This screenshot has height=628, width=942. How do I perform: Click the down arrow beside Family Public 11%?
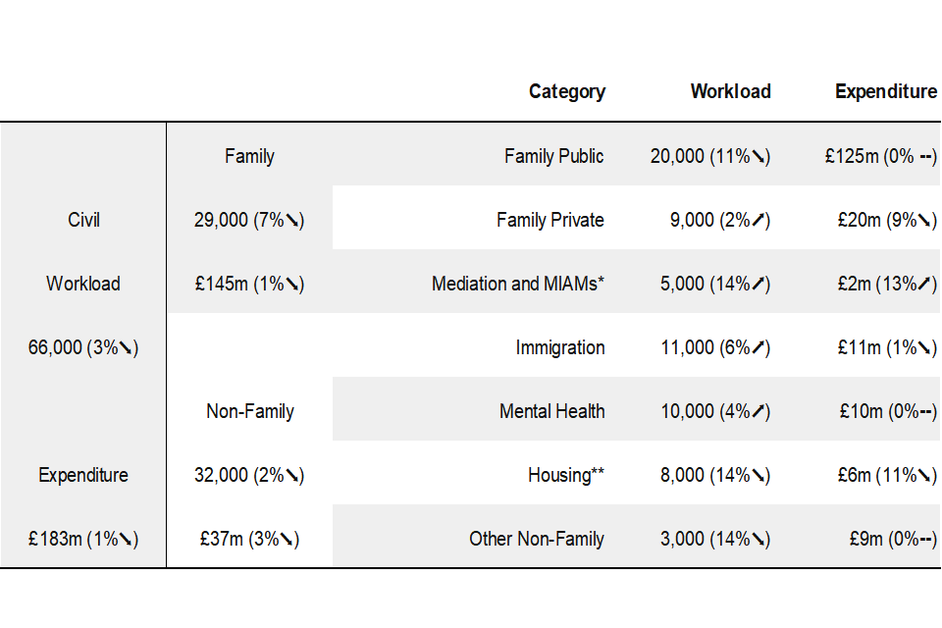759,157
